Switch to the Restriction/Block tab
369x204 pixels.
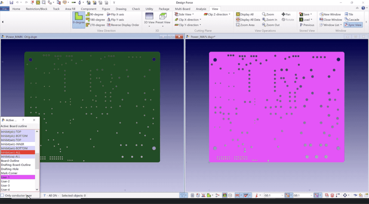(x=36, y=9)
